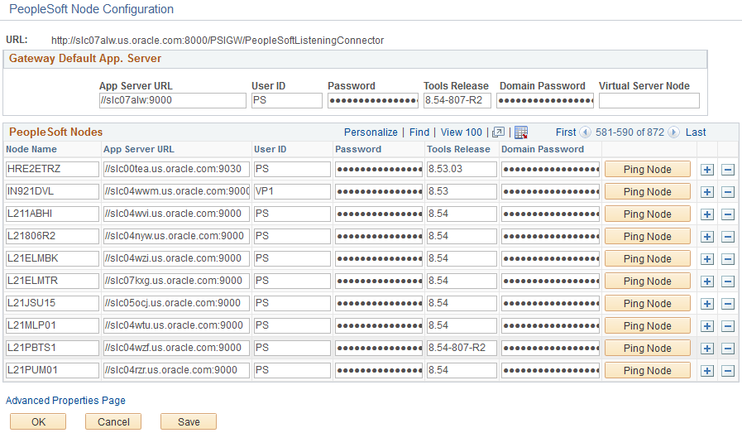The image size is (742, 433).
Task: Focus gateway default Domain Password field
Action: pyautogui.click(x=544, y=100)
